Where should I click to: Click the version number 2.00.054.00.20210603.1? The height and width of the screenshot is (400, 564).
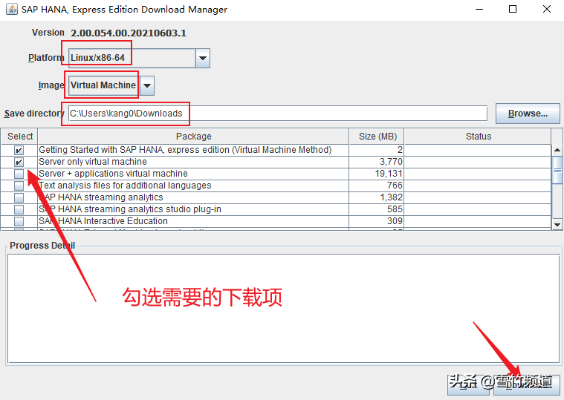click(129, 33)
